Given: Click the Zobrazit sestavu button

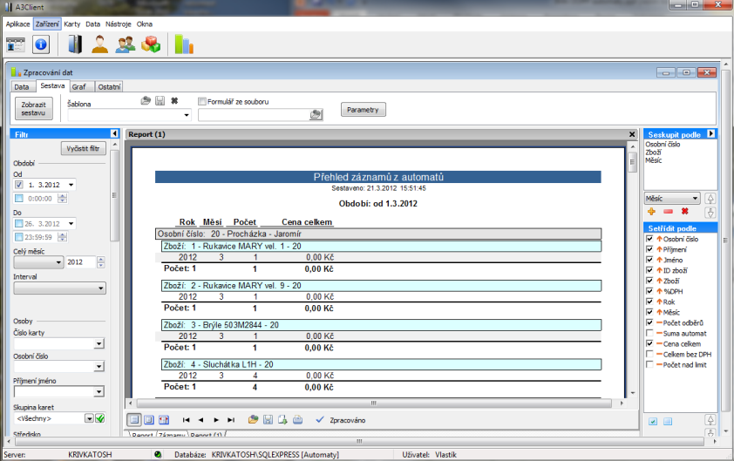Looking at the screenshot, I should (34, 109).
